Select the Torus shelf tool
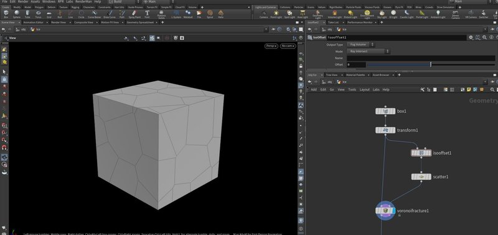This screenshot has height=235, width=498. 38,14
